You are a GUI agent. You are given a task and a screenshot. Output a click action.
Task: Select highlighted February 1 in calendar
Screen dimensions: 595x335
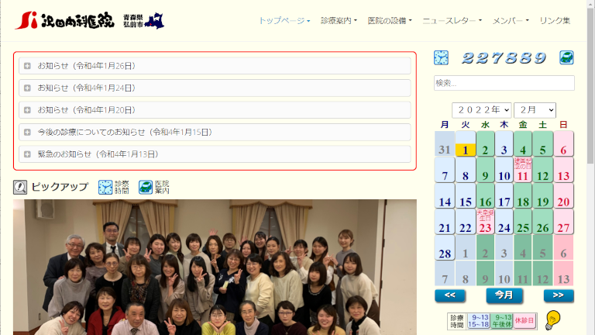pyautogui.click(x=465, y=144)
